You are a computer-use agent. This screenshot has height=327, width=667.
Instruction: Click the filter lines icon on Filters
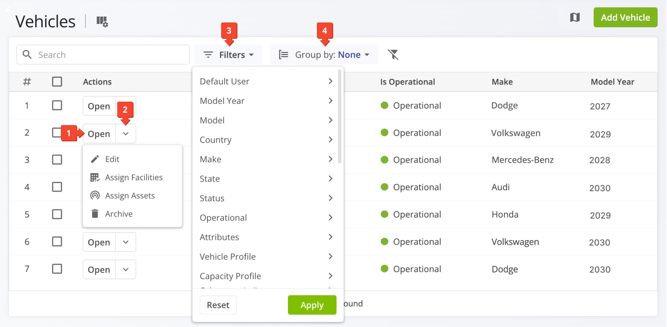coord(208,55)
